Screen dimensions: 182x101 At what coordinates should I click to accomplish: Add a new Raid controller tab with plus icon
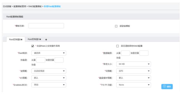pos(46,40)
